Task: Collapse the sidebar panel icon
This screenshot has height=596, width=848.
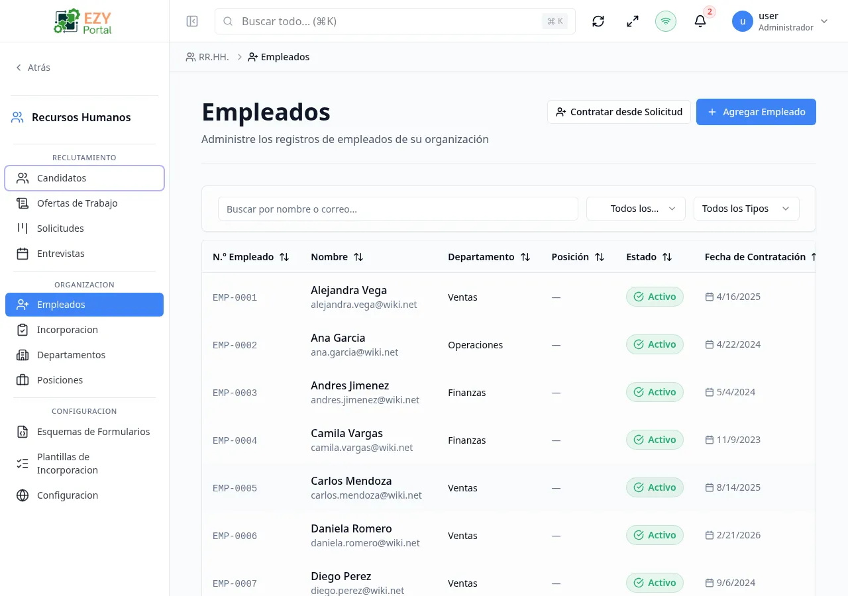Action: [x=192, y=21]
